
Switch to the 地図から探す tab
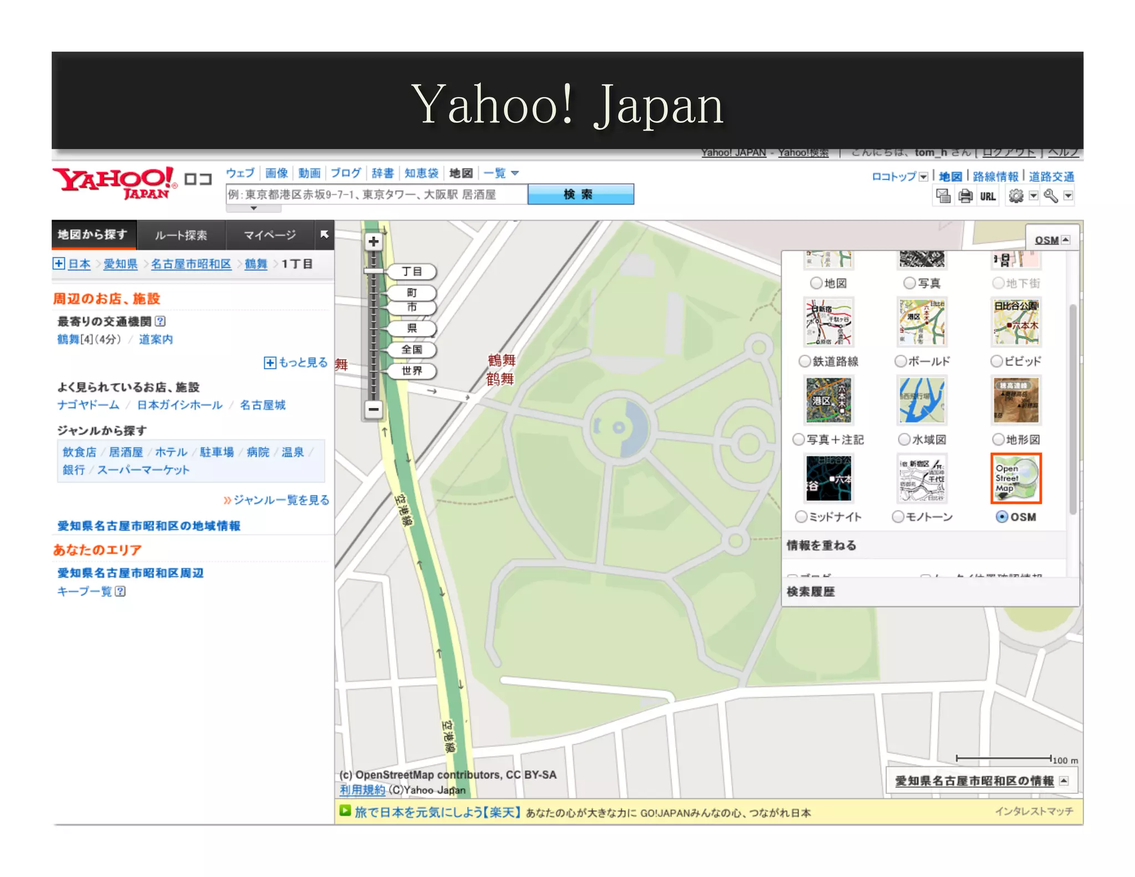click(x=93, y=234)
